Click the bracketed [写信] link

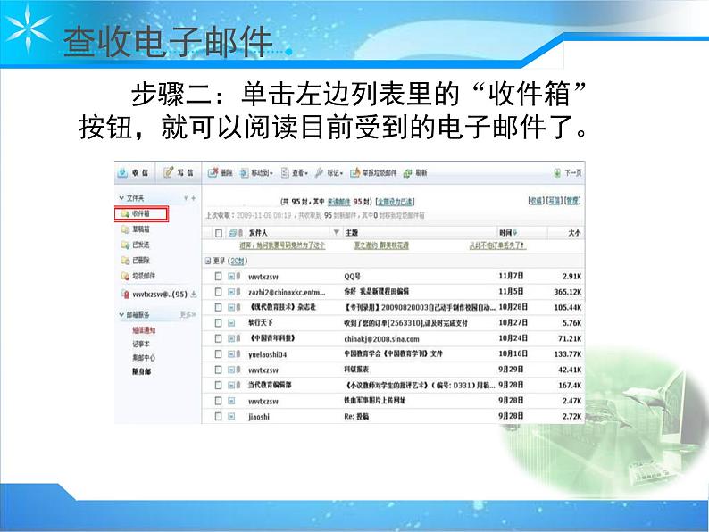[555, 200]
